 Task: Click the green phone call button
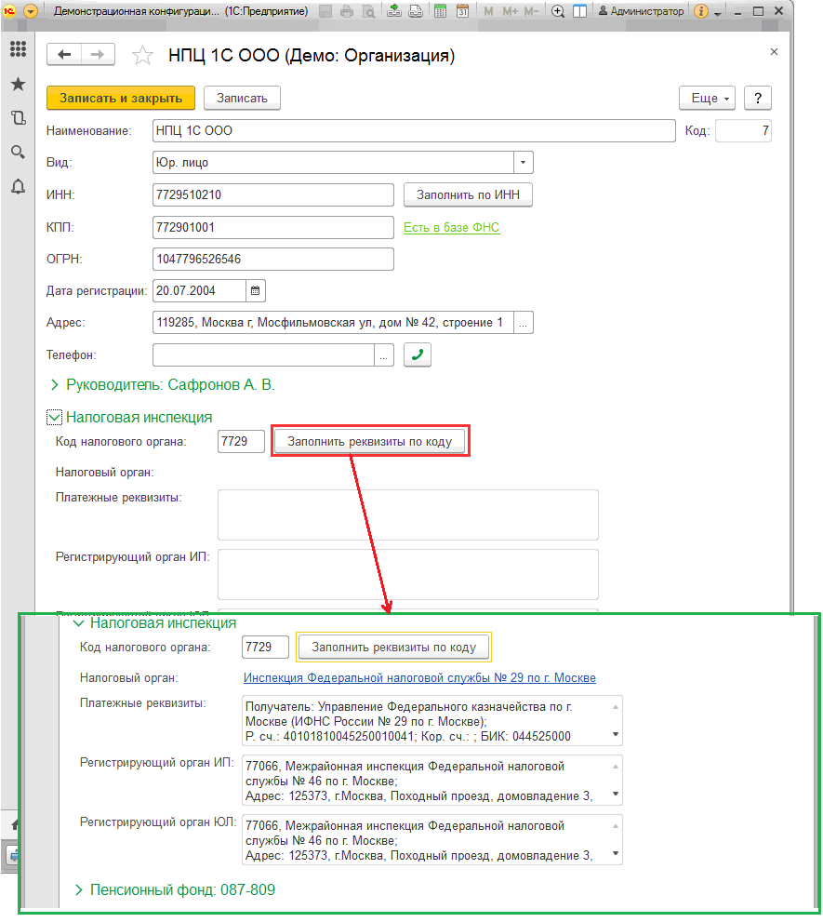pyautogui.click(x=418, y=354)
